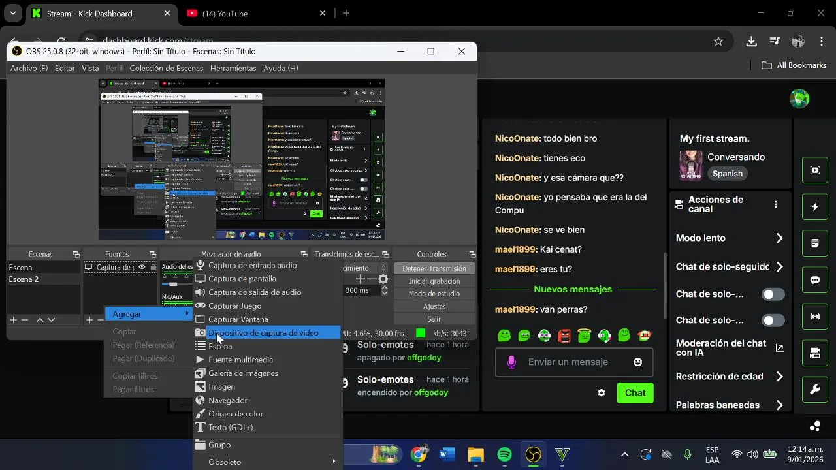
Task: Click the Kick sidebar chat bubble icon
Action: (x=815, y=280)
